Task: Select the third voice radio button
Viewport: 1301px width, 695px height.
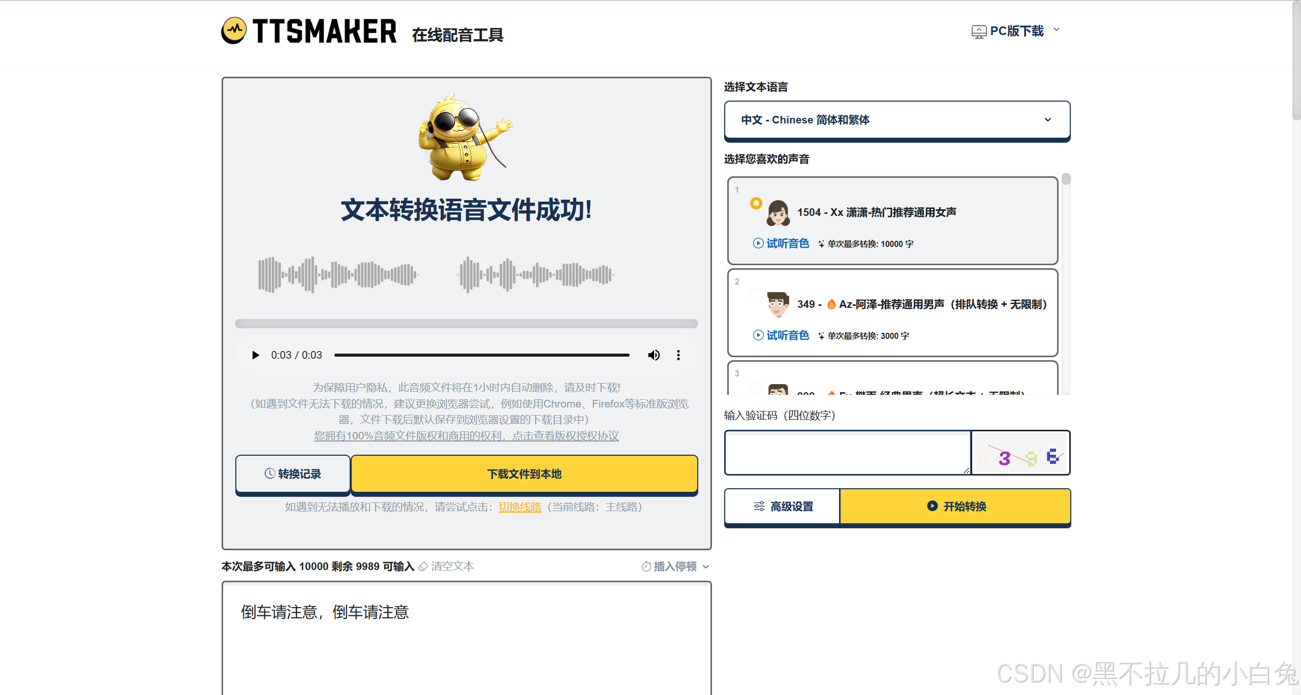Action: click(x=756, y=387)
